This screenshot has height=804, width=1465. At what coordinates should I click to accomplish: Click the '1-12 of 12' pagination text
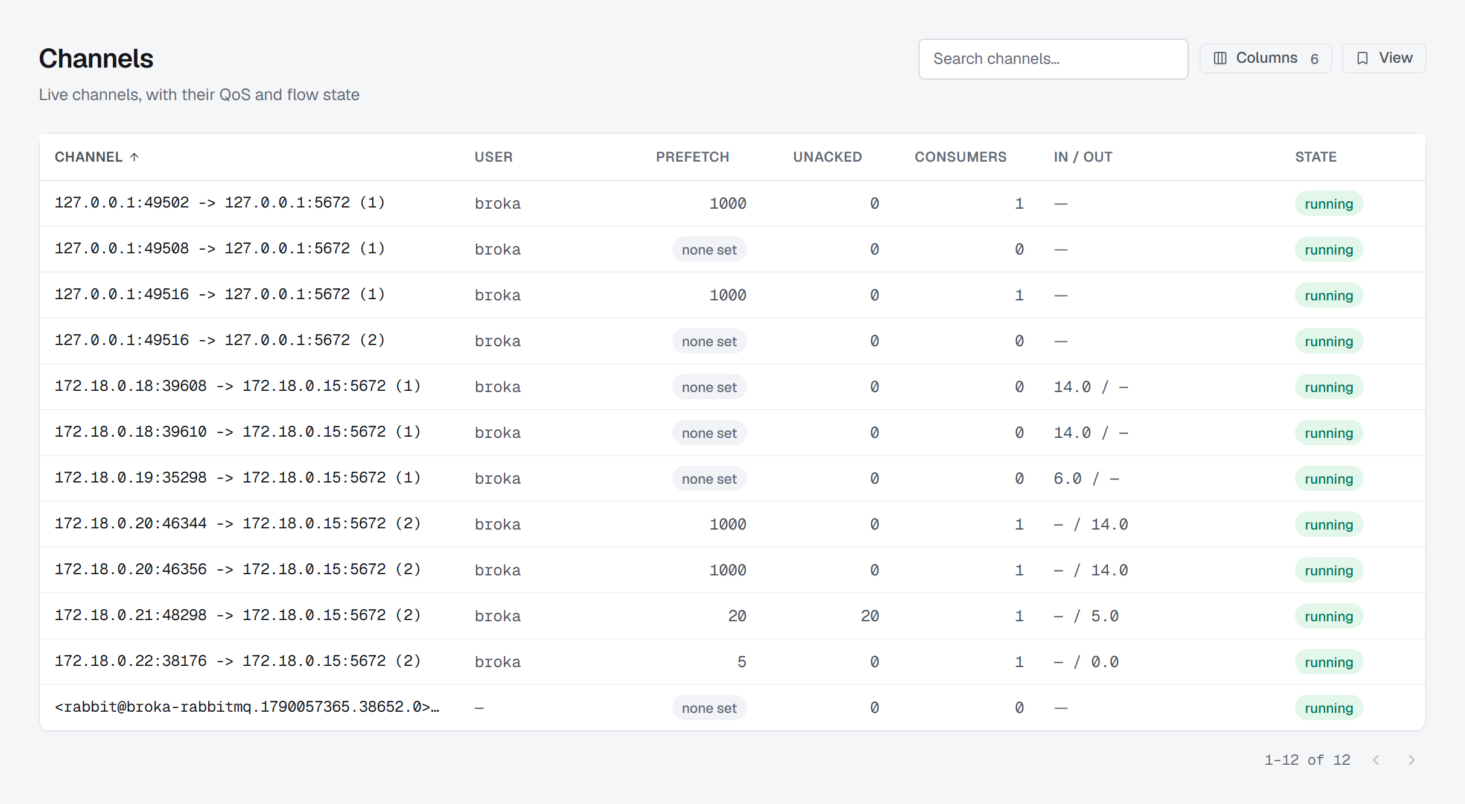(1307, 760)
